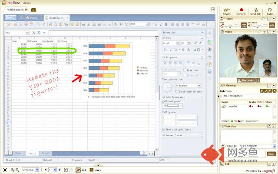Click the Video panel left arrow icon
278x174 pixels.
(x=265, y=32)
